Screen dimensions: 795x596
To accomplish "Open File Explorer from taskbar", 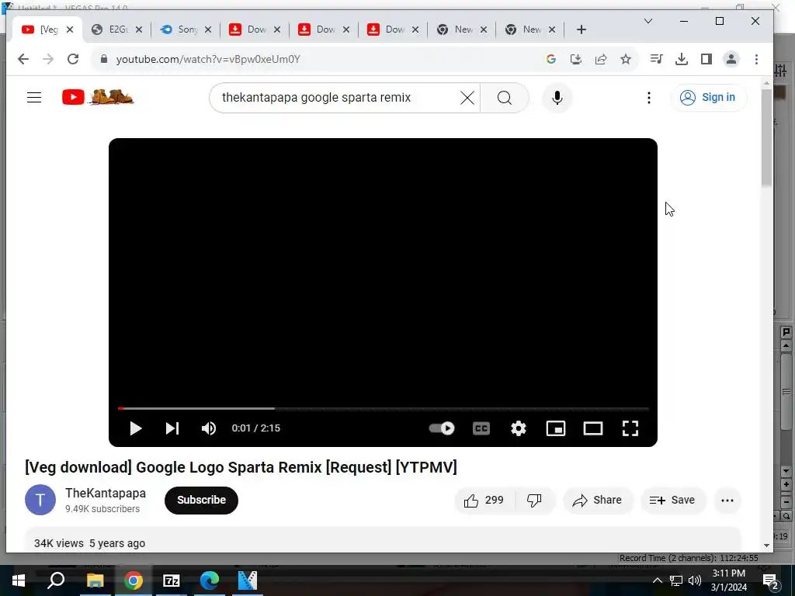I will 95,580.
